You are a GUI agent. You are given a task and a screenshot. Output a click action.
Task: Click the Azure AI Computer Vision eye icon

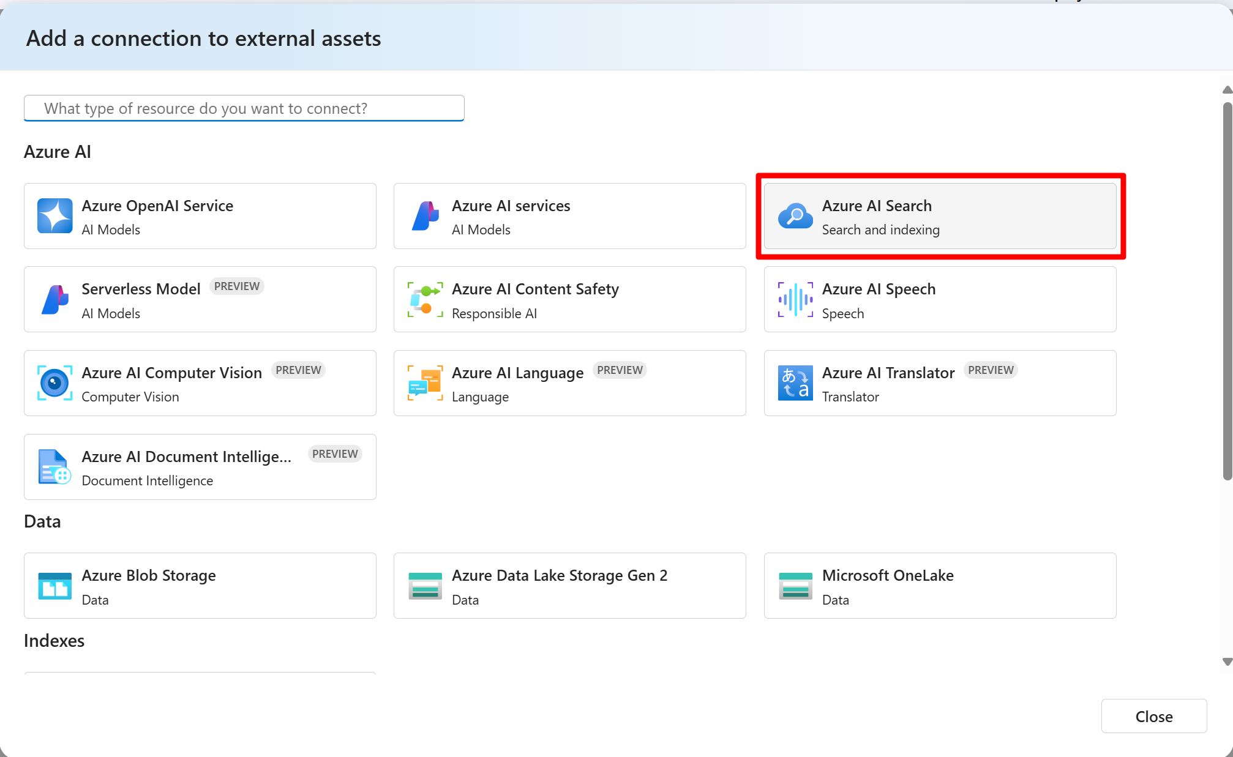pos(54,382)
